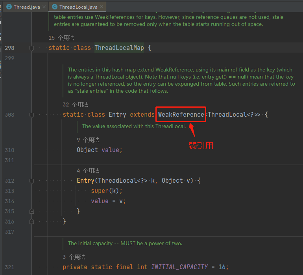Click the WeakReference class name
Image resolution: width=303 pixels, height=275 pixels.
tap(181, 115)
